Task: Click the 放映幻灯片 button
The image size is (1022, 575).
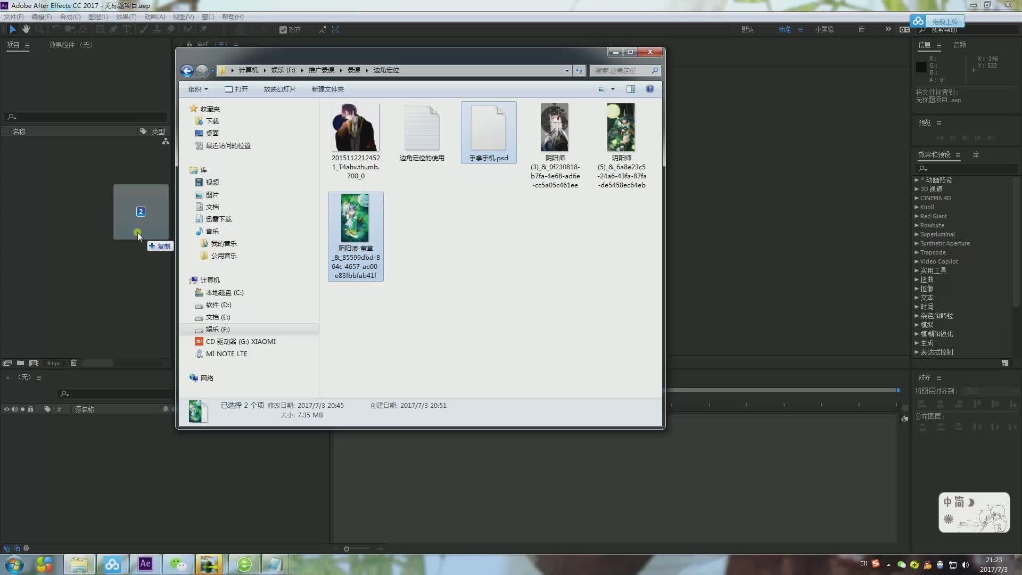Action: [279, 89]
